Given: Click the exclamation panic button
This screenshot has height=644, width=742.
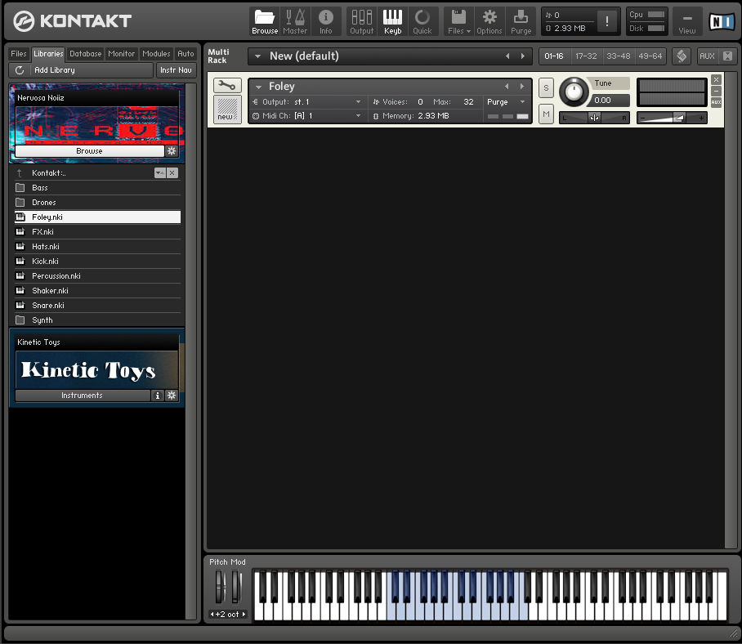Looking at the screenshot, I should (x=606, y=21).
